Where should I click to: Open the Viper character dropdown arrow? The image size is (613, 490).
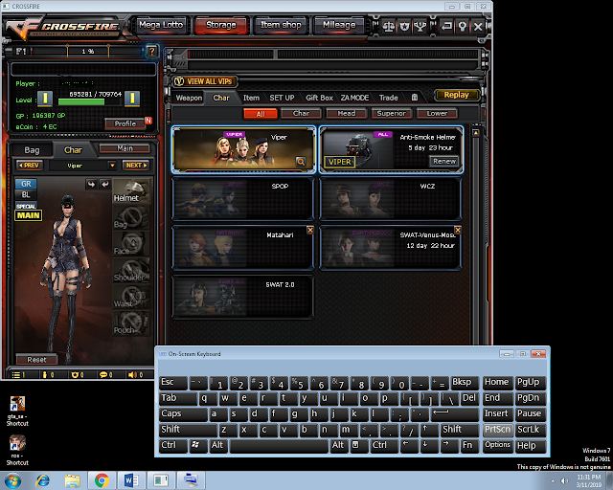[x=112, y=166]
